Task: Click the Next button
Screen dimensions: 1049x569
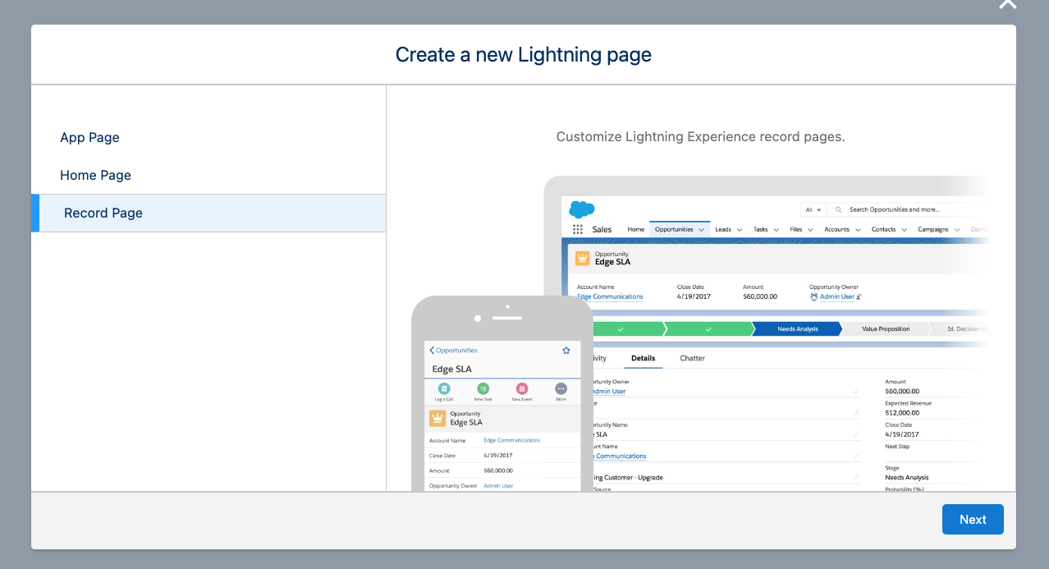Action: [x=973, y=519]
